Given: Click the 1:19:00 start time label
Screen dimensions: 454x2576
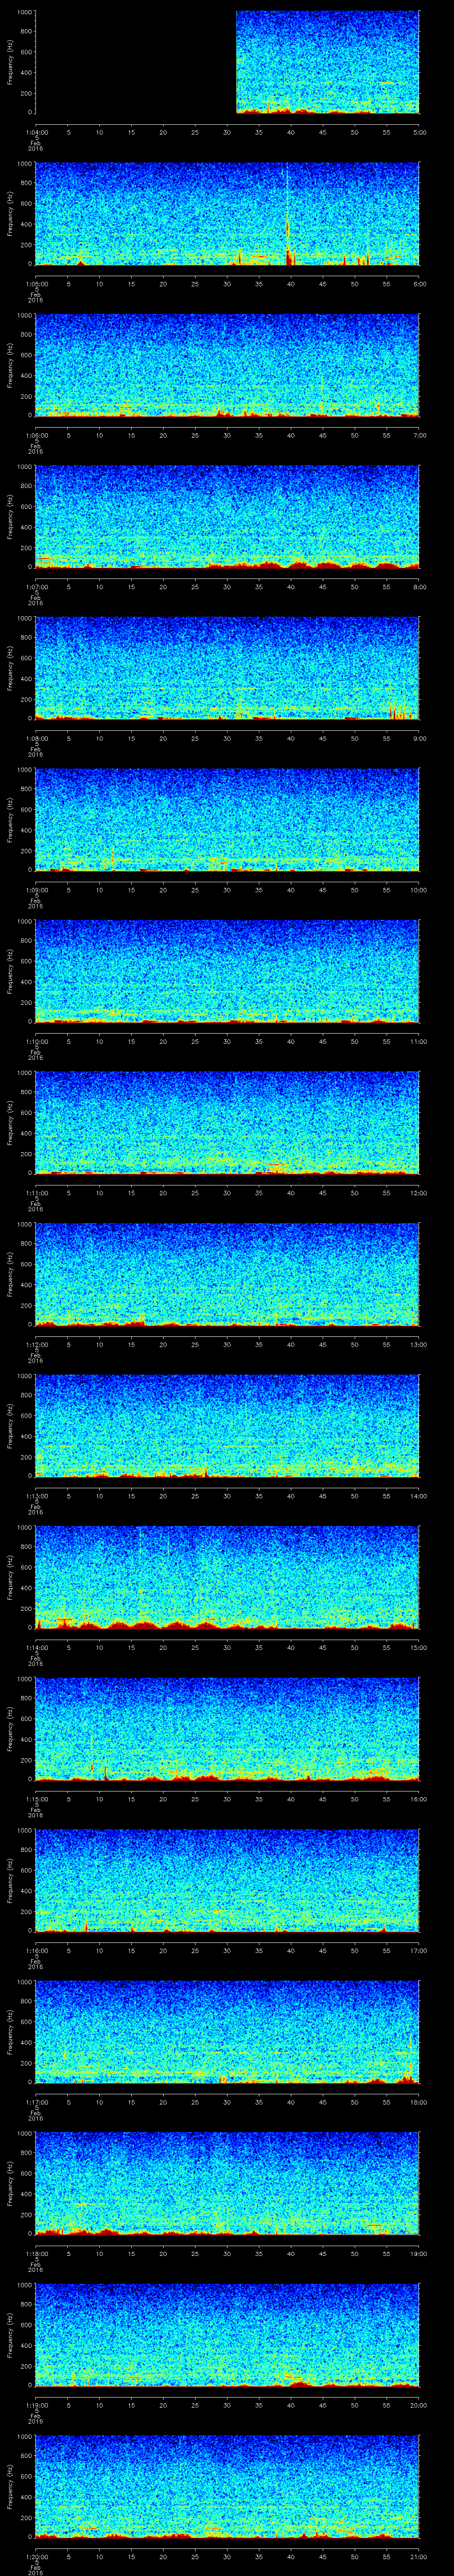Looking at the screenshot, I should point(36,2405).
